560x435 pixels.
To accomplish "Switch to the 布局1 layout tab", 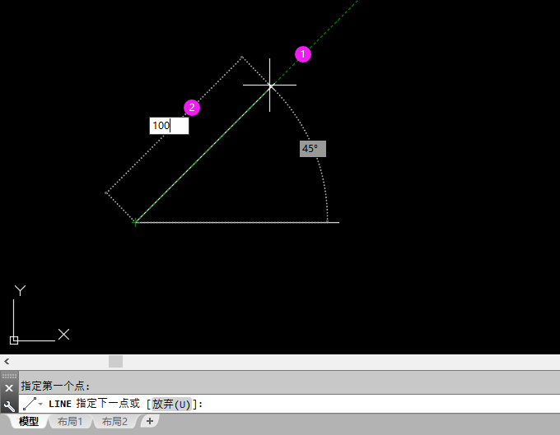I will point(70,422).
